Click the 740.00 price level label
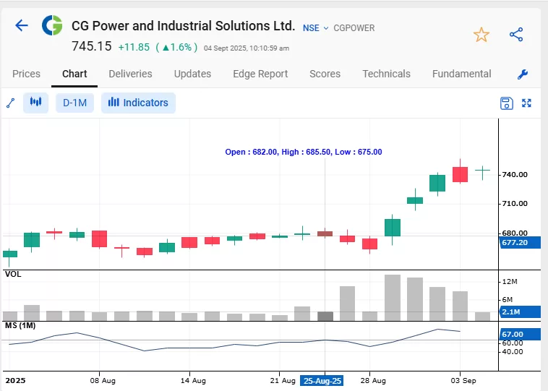This screenshot has width=548, height=391. point(515,175)
